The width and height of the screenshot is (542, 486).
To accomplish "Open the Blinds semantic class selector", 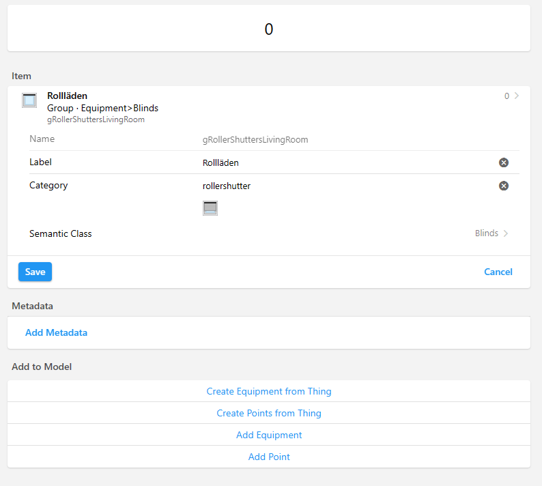I will click(486, 233).
